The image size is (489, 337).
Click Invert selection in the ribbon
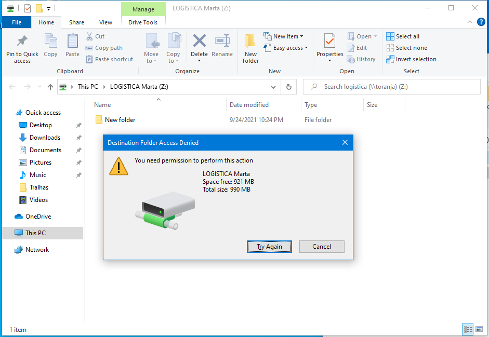(411, 59)
